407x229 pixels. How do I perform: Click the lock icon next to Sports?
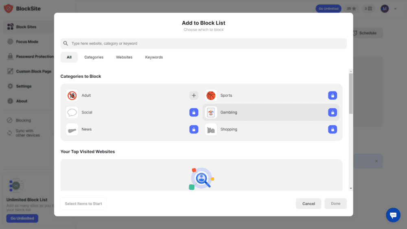(x=333, y=96)
